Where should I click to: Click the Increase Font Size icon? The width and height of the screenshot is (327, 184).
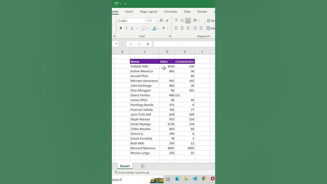(x=161, y=21)
